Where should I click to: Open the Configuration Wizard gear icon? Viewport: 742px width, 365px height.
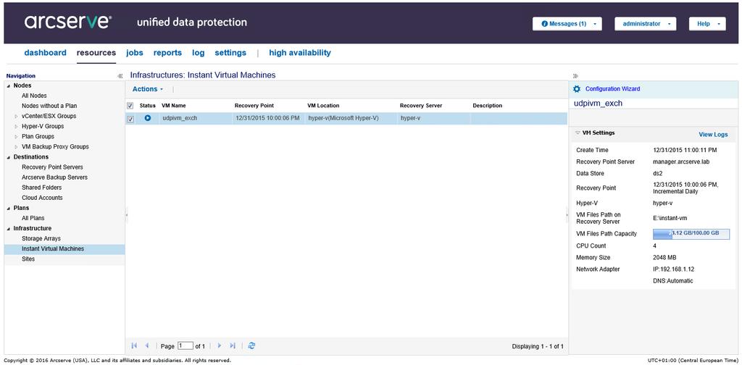point(576,89)
